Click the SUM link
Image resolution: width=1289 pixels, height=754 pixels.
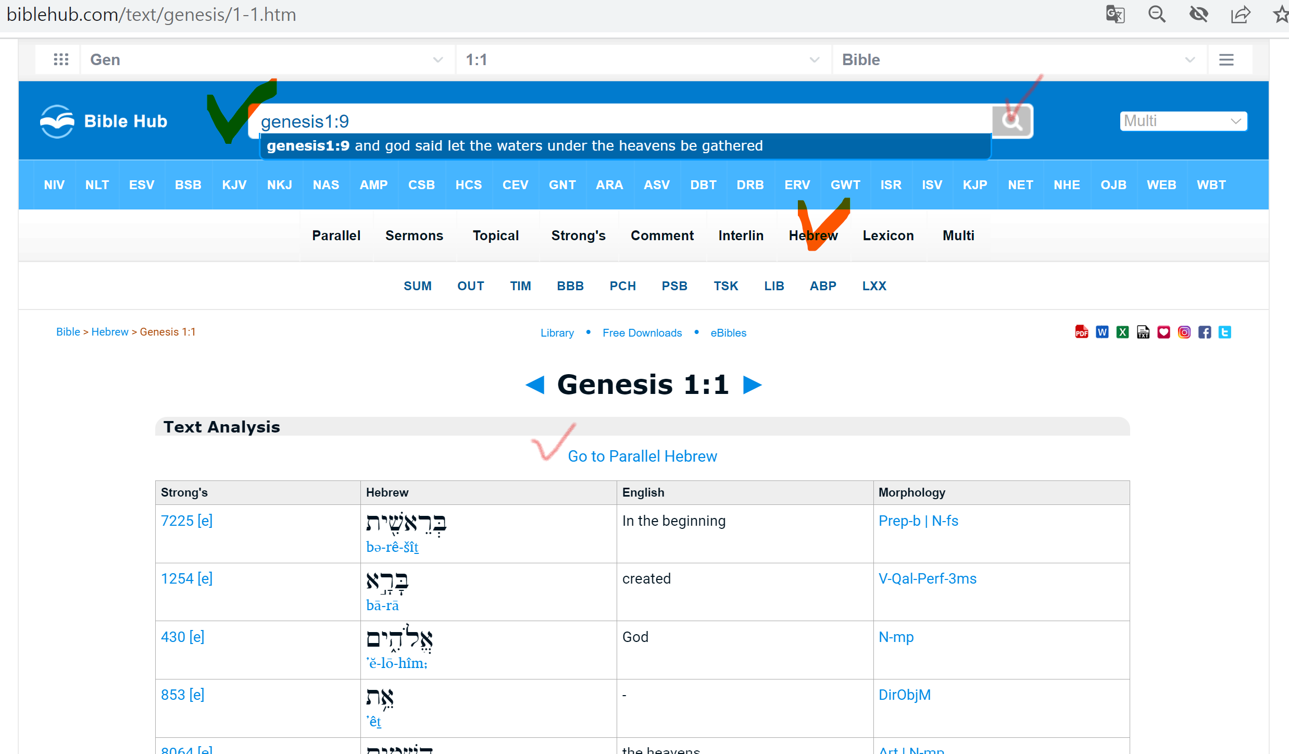(418, 286)
